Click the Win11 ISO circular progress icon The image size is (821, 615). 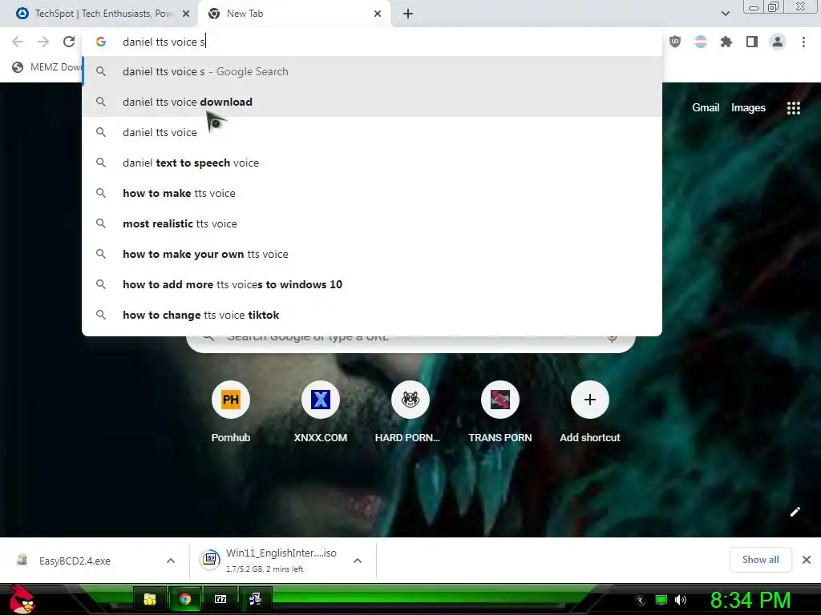pyautogui.click(x=210, y=559)
